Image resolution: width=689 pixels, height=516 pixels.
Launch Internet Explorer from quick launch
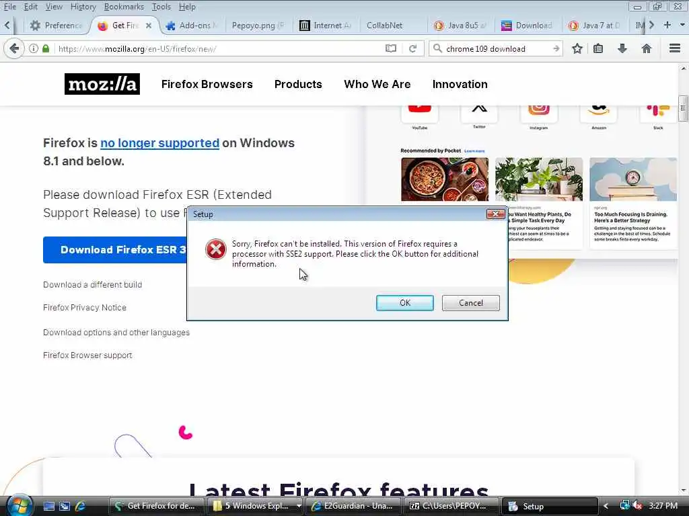tap(81, 506)
